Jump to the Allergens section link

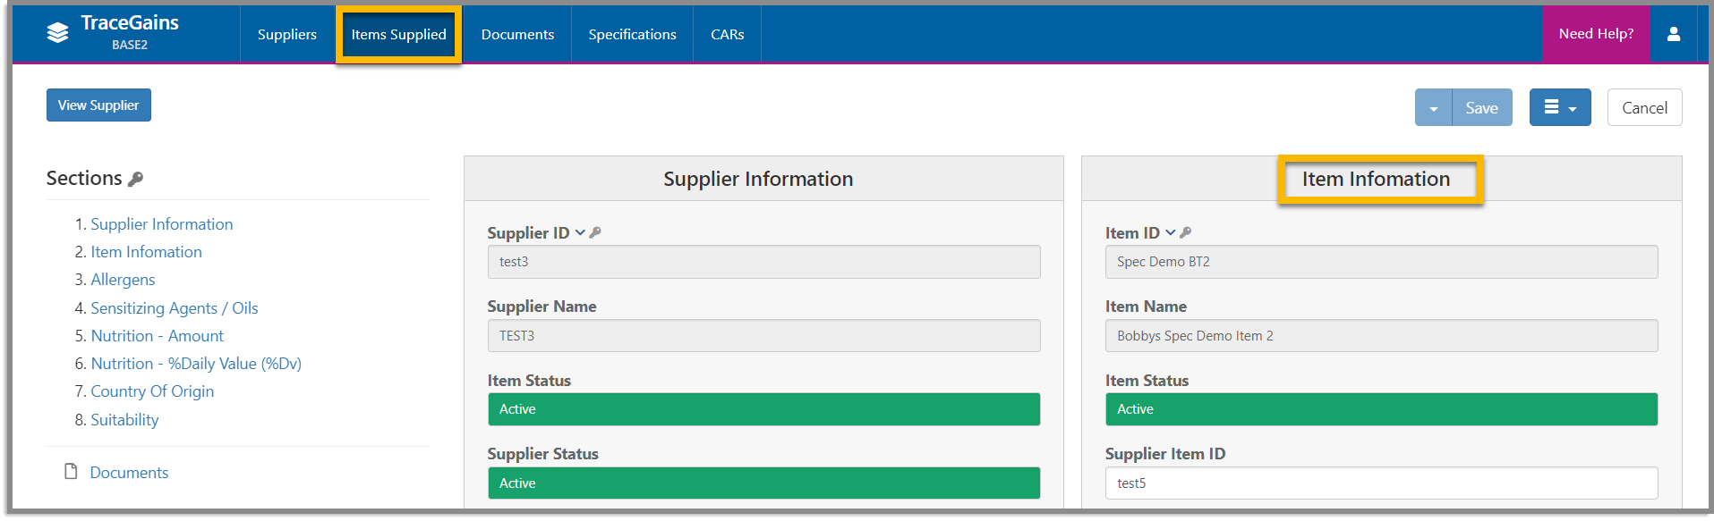123,280
